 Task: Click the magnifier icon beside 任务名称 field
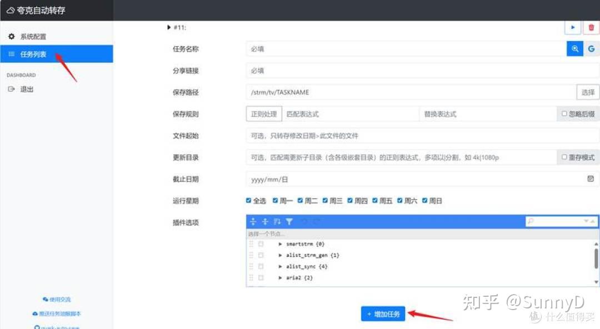[576, 49]
